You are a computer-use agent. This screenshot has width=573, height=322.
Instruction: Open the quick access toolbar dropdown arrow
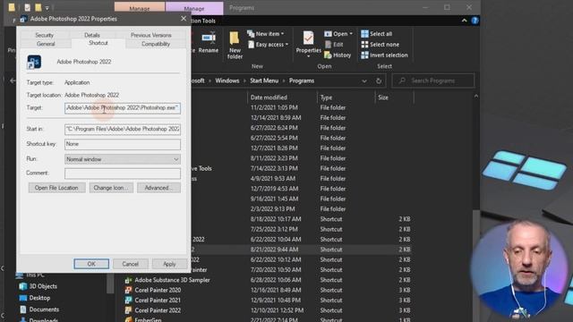click(x=47, y=8)
